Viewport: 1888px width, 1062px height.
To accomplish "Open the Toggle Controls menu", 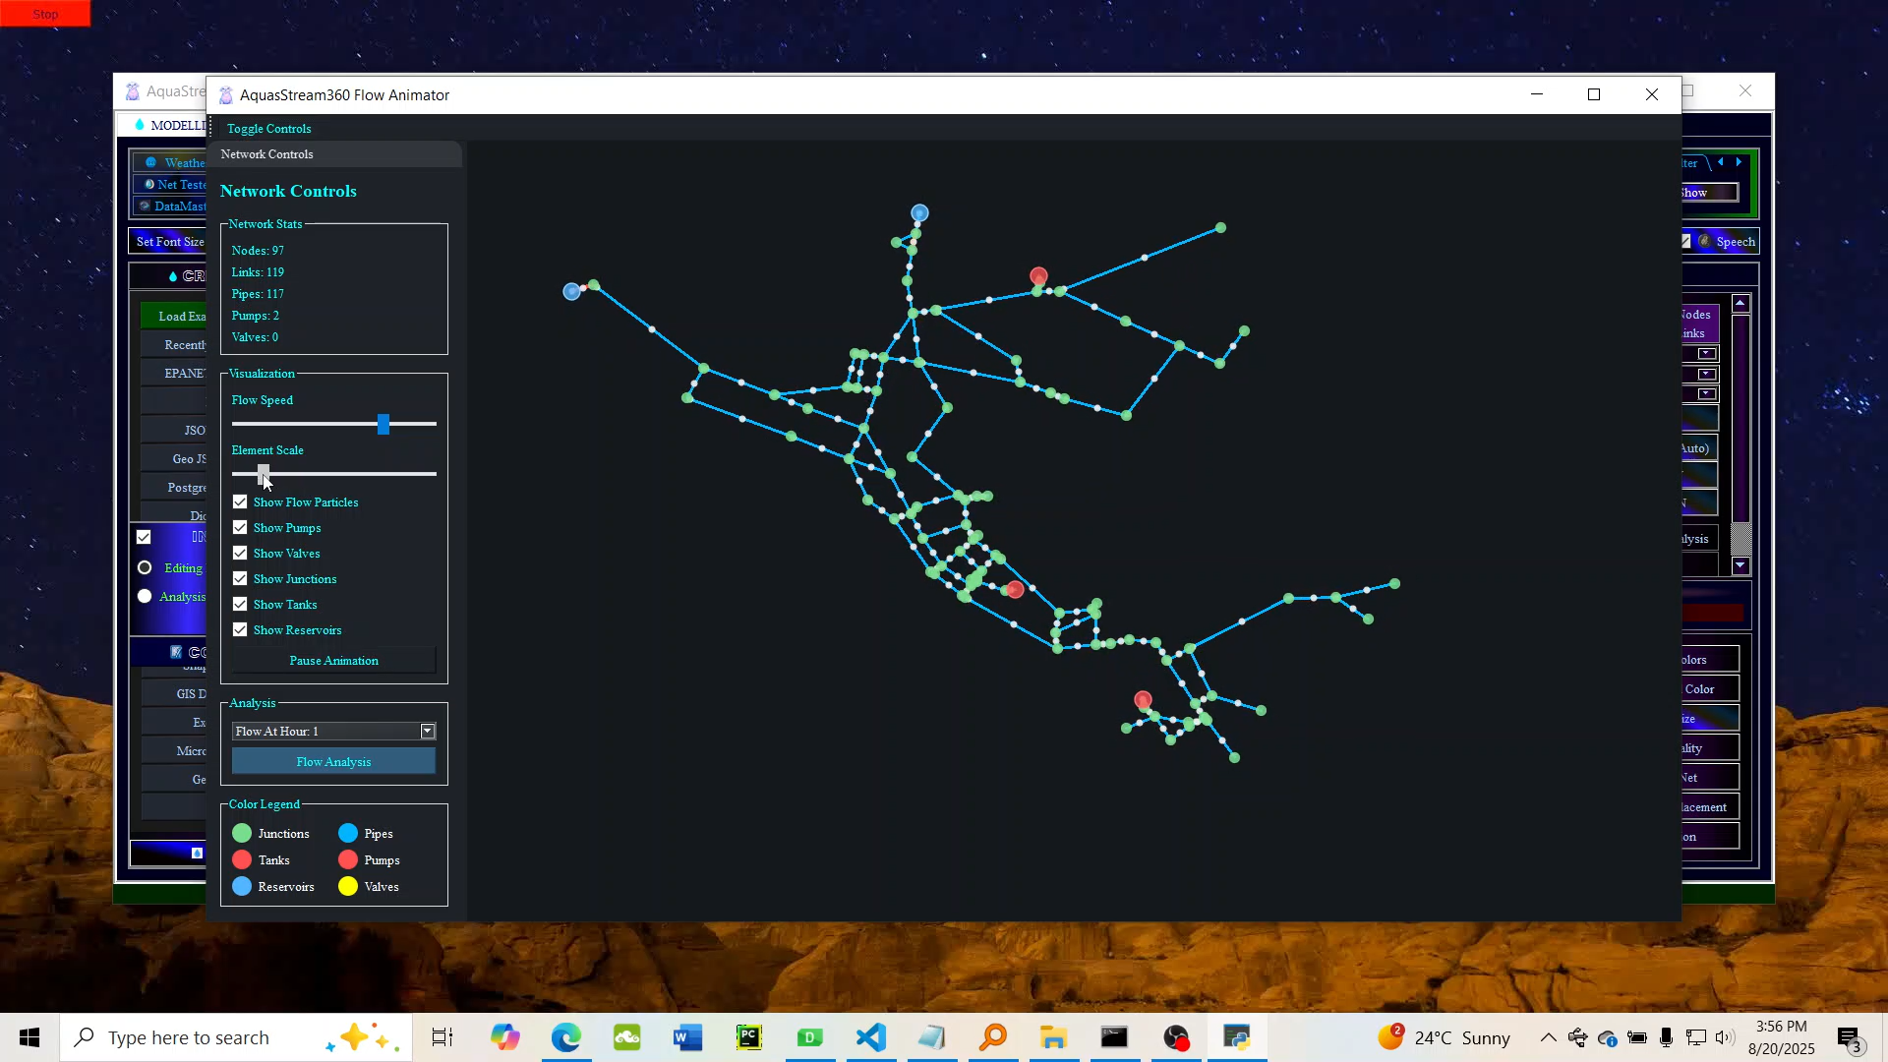I will click(267, 128).
